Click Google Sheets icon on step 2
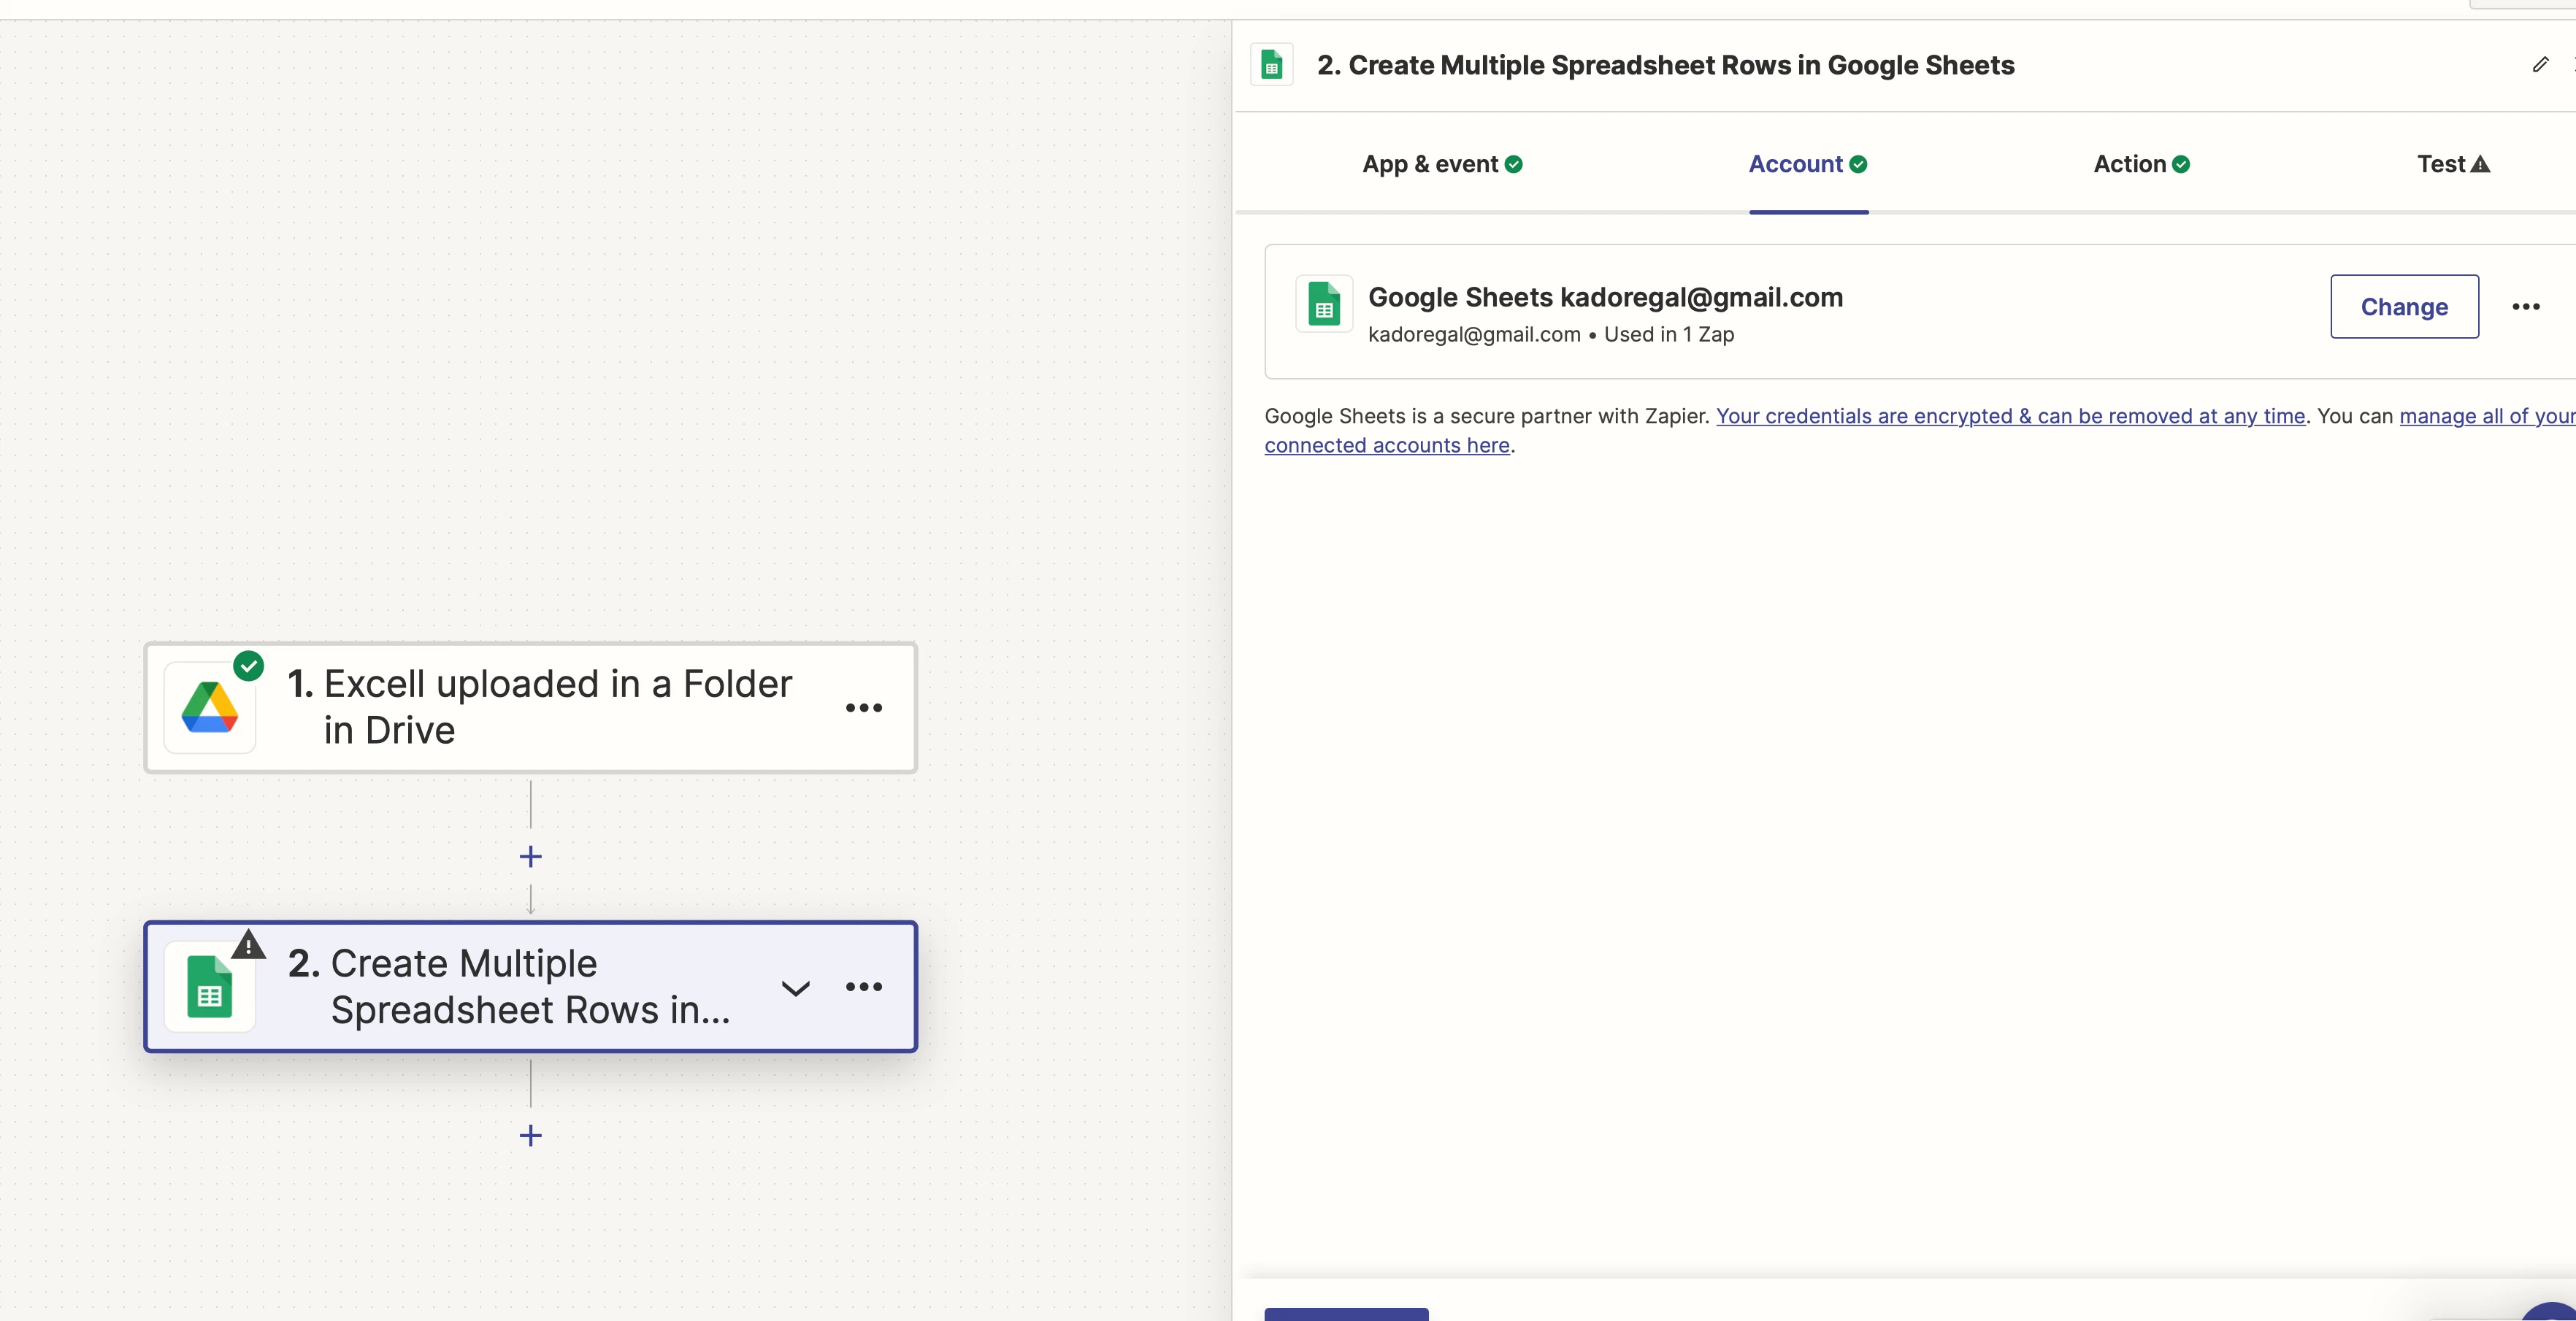2576x1321 pixels. coord(210,987)
